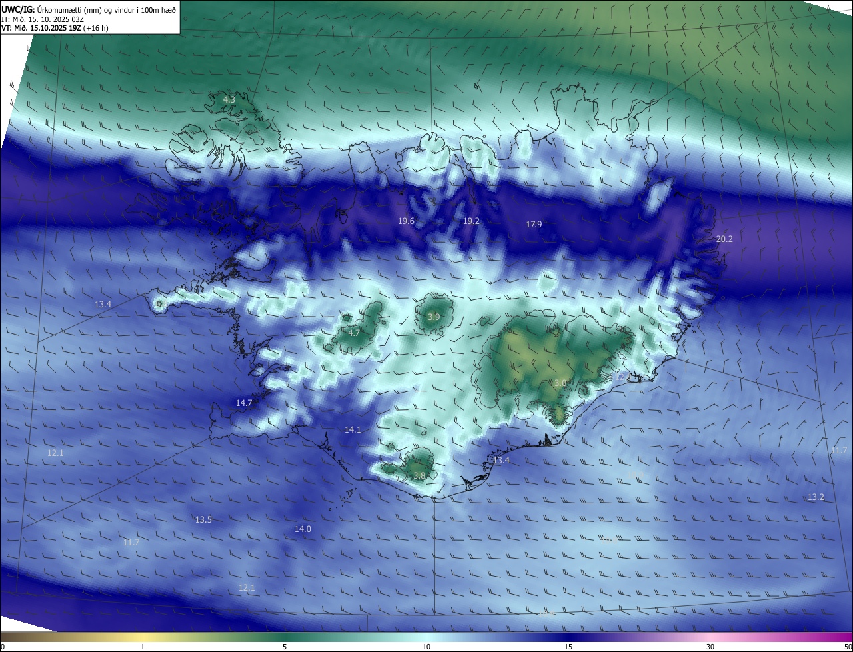Click the color scale tick label 50

848,647
